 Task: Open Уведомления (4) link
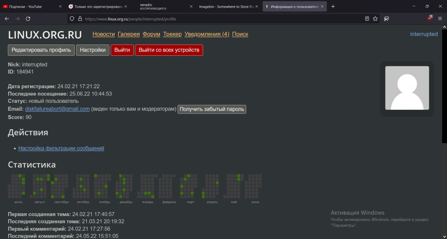(x=207, y=34)
